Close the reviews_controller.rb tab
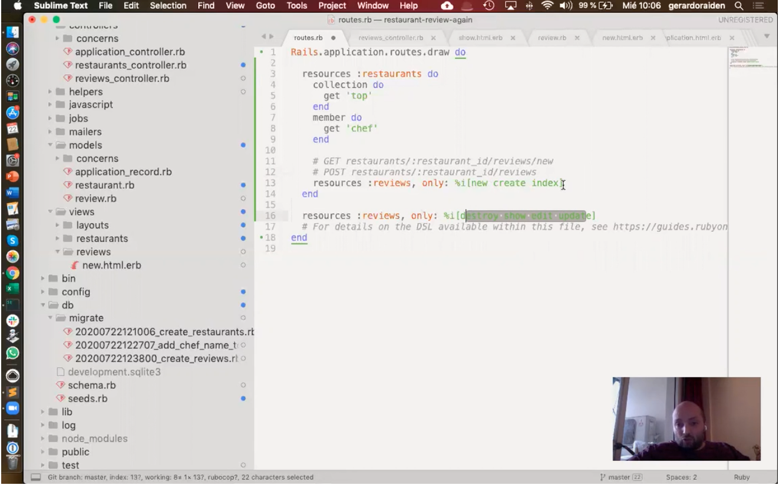779x485 pixels. [x=433, y=38]
